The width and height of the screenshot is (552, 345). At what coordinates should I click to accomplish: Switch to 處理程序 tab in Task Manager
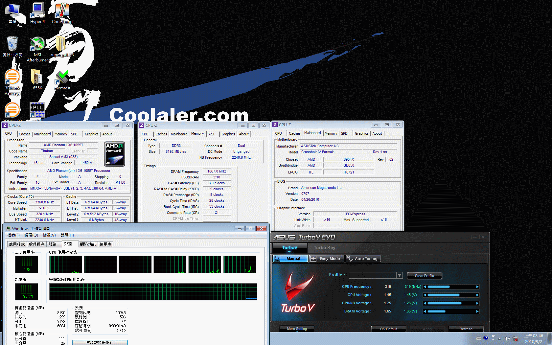tap(36, 244)
